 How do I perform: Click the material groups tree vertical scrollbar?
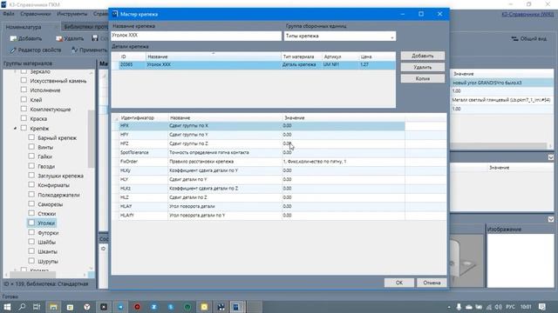(91, 138)
